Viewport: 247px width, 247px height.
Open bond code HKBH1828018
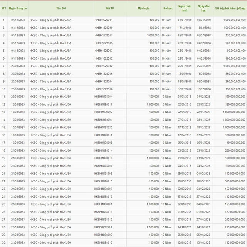(103, 89)
